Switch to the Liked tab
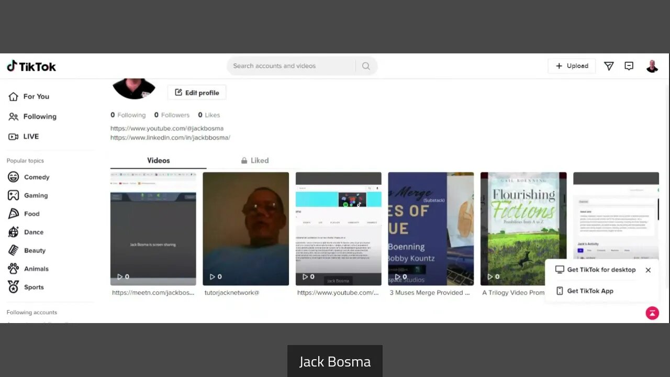Image resolution: width=670 pixels, height=377 pixels. [255, 161]
